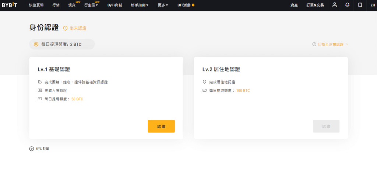The width and height of the screenshot is (377, 176).
Task: Click the 100 BTC limit value
Action: 243,91
